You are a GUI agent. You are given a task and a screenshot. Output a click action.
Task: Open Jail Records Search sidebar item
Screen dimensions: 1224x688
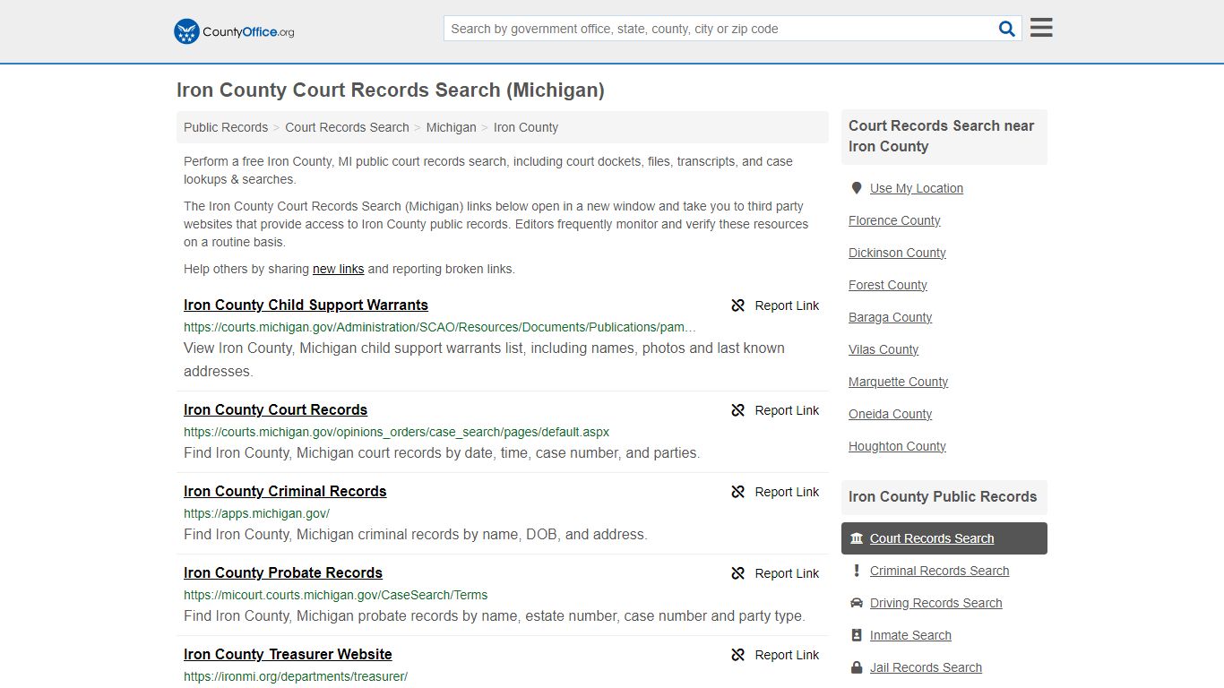click(926, 667)
